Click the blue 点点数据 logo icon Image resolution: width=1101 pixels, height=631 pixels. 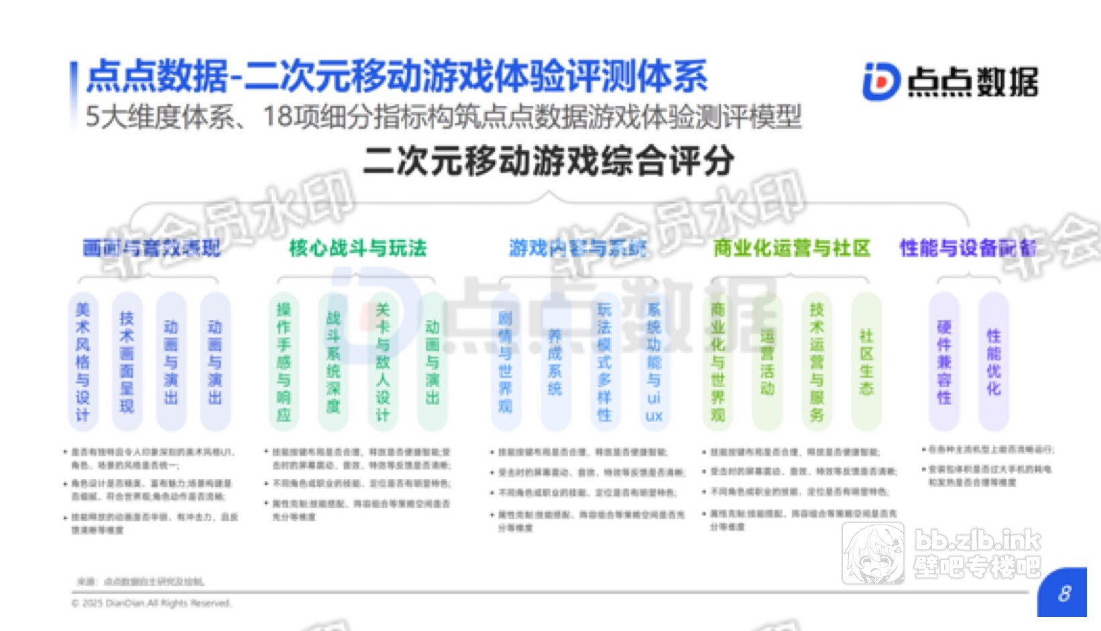(881, 82)
